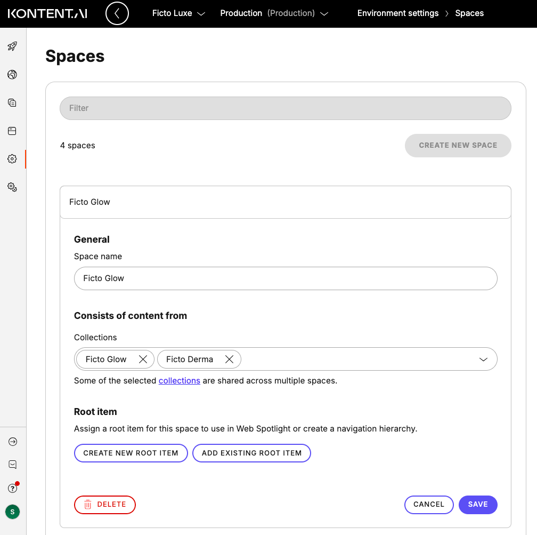Expand the Collections dropdown chevron
Viewport: 537px width, 535px height.
(484, 359)
